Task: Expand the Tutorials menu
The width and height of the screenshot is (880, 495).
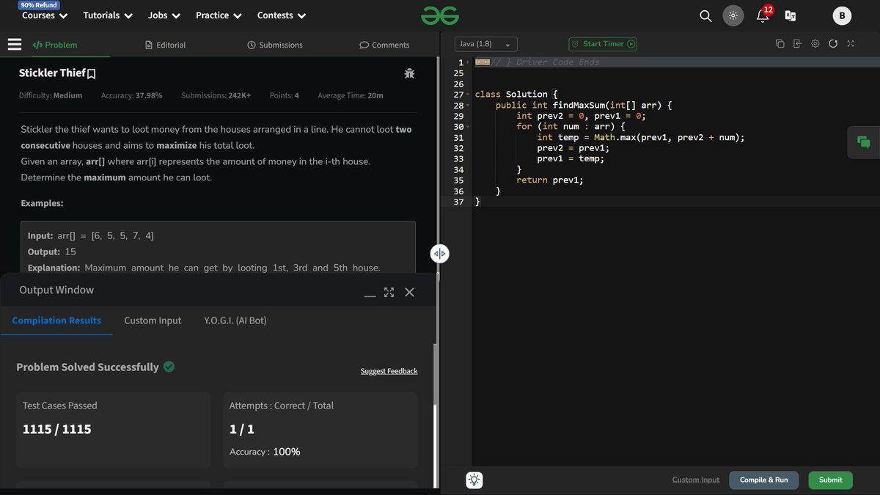Action: pyautogui.click(x=108, y=15)
